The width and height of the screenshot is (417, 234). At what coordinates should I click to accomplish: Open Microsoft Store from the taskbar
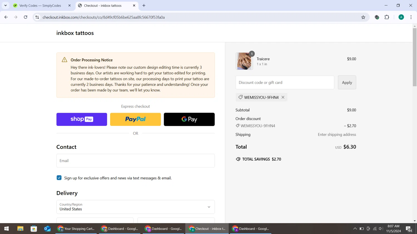pos(34,229)
